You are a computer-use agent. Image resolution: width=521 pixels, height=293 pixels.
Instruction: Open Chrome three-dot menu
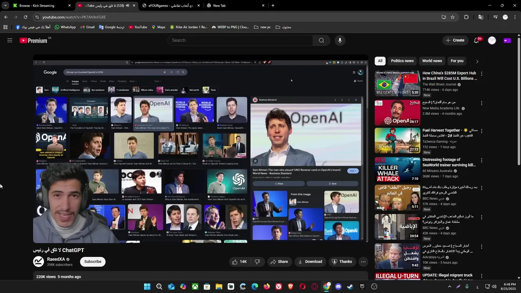(515, 17)
